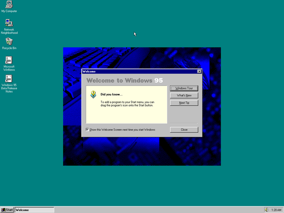Click the What's New button
This screenshot has height=213, width=284.
click(184, 95)
